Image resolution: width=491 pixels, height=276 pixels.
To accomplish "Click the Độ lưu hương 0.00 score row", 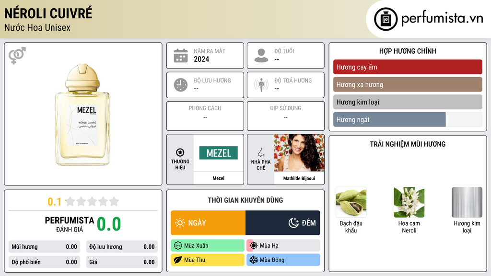I will click(x=122, y=247).
